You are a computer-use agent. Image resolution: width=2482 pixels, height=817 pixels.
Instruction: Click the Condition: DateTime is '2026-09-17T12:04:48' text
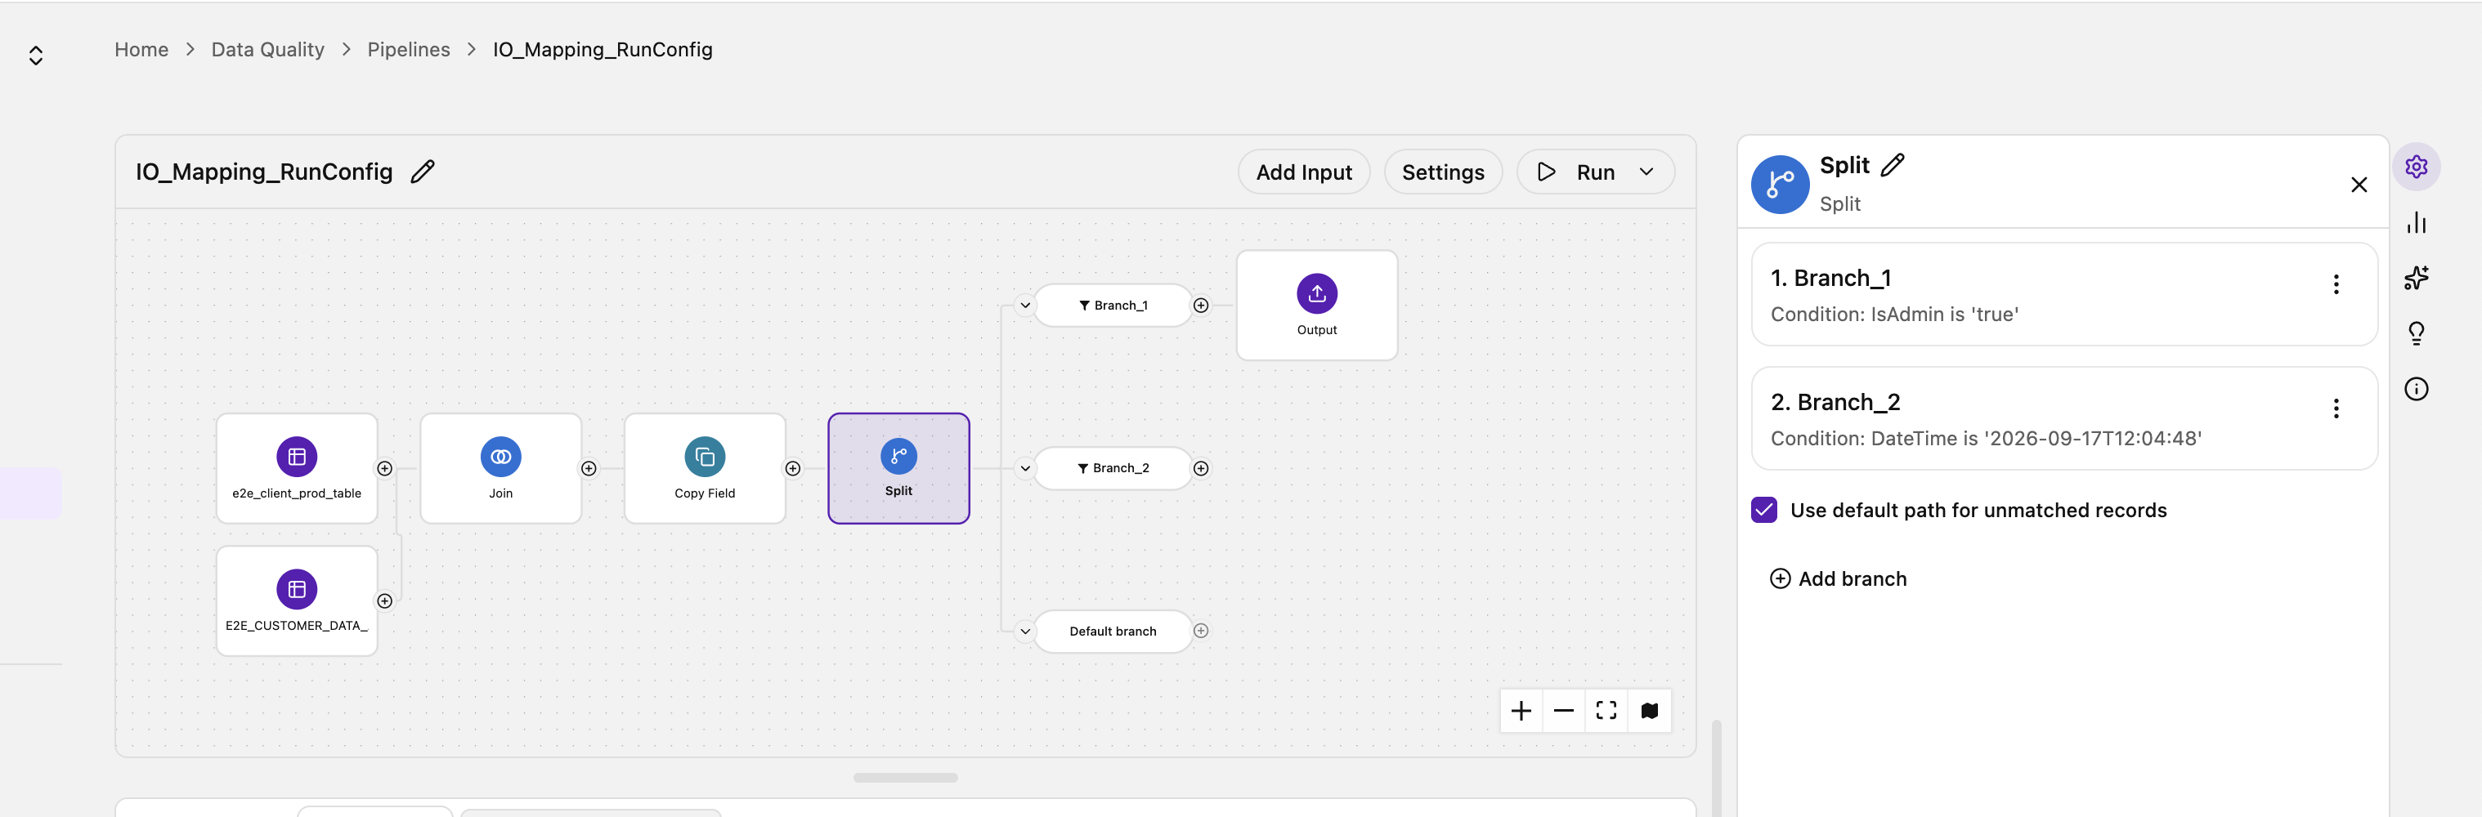coord(1986,439)
